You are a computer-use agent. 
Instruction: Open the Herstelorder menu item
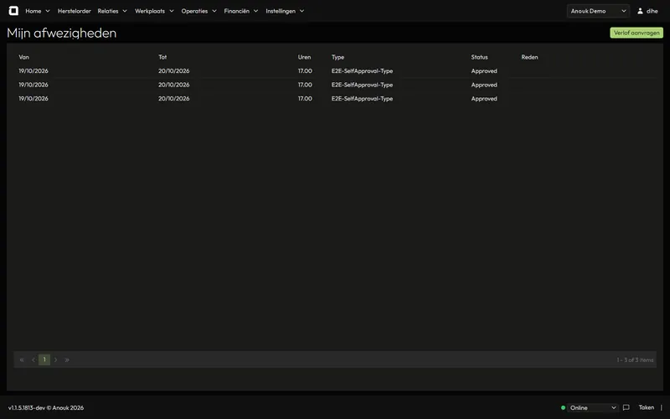(x=75, y=11)
